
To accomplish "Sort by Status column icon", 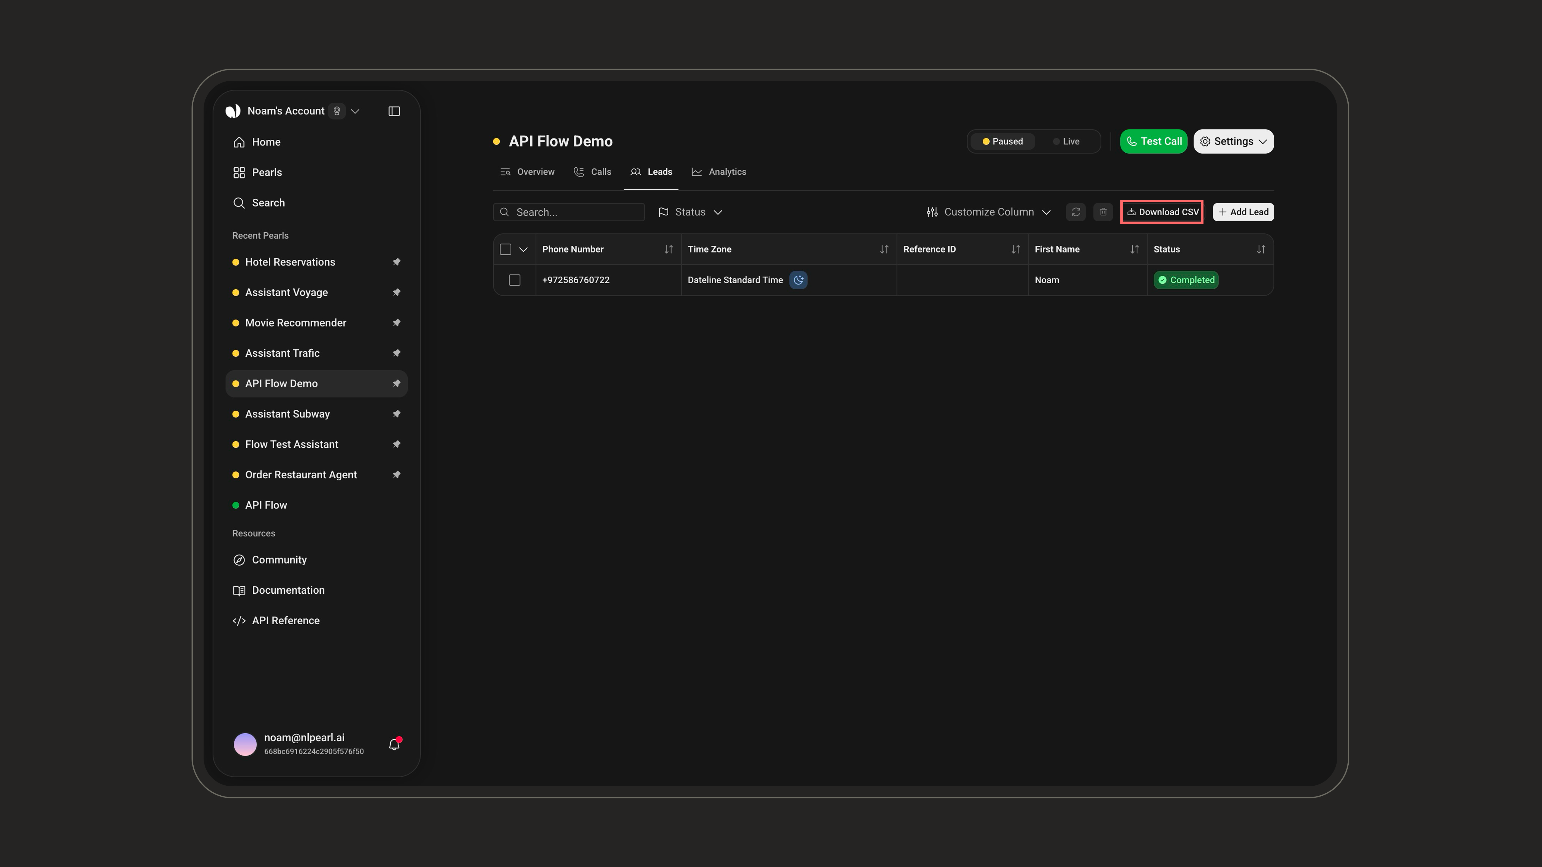I will pos(1261,250).
